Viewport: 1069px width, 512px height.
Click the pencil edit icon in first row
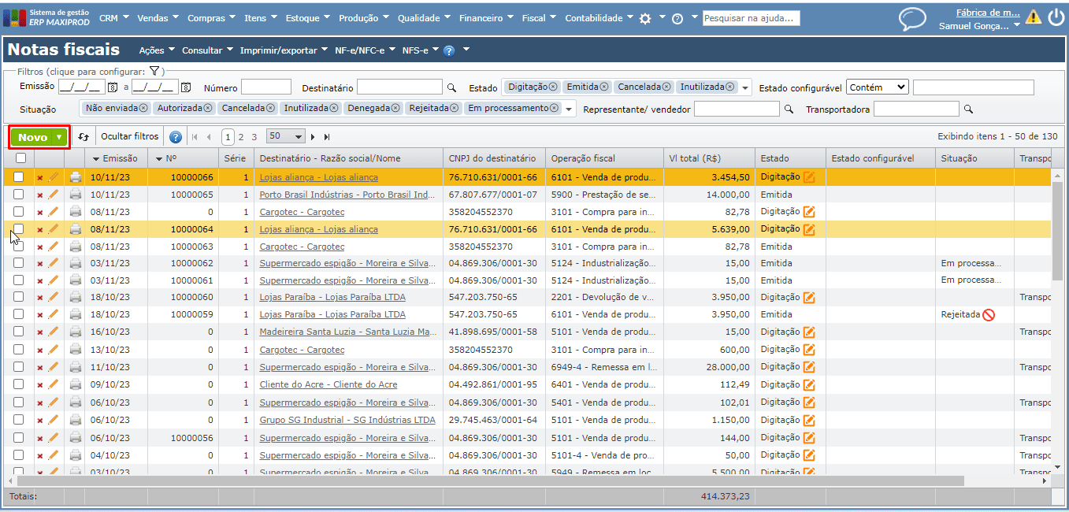(x=54, y=177)
